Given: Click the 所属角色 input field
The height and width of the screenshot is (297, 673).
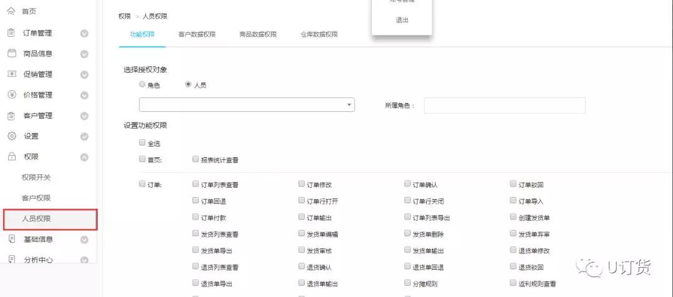Looking at the screenshot, I should coord(505,105).
